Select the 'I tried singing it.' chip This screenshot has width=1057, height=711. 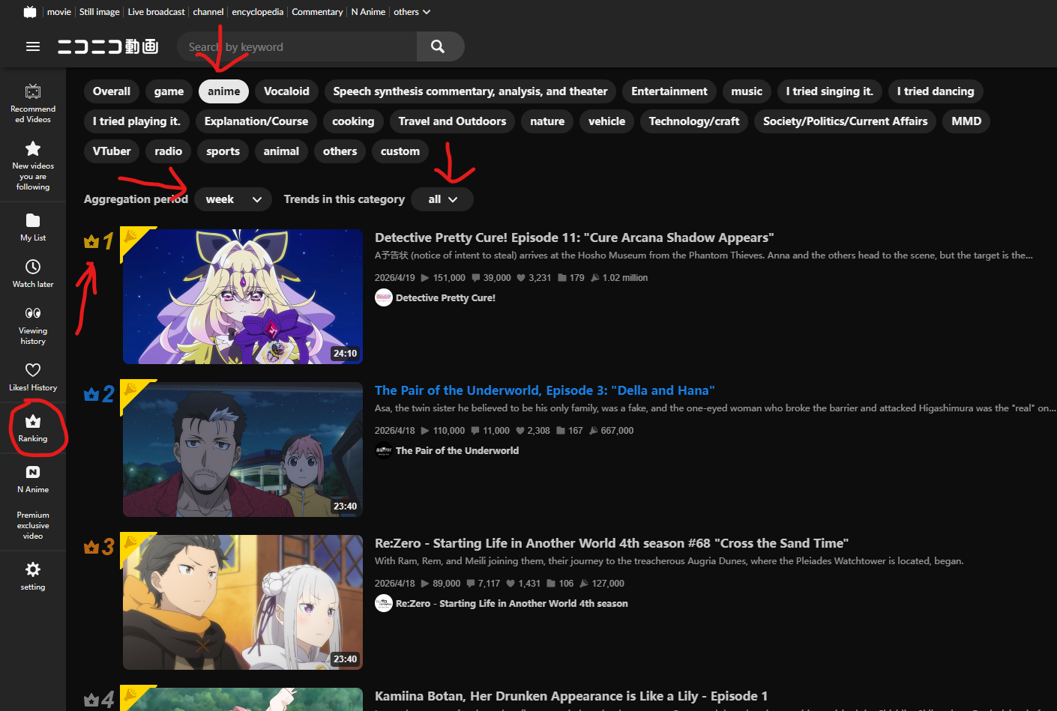pos(830,91)
